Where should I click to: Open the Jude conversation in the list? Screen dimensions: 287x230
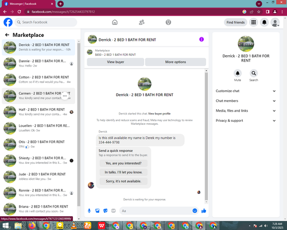pos(38,177)
